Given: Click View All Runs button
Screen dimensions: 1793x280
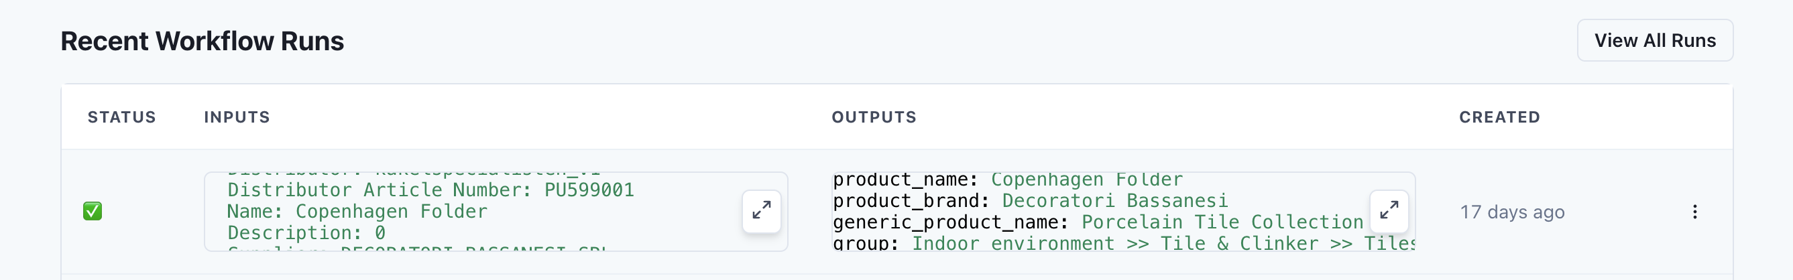Looking at the screenshot, I should tap(1654, 40).
